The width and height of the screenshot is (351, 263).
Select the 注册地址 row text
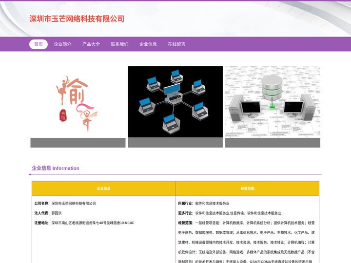click(84, 223)
